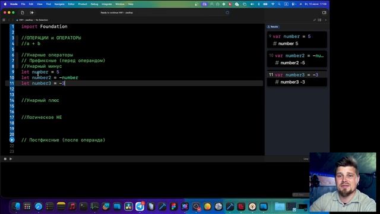Open the Editor menu in menu bar
The height and width of the screenshot is (214, 380).
71,4
